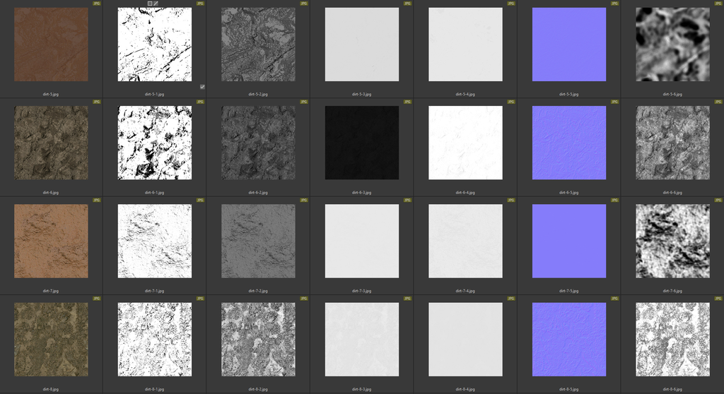
Task: Select the dirt-6-5.jpg normal map thumbnail
Action: (569, 143)
